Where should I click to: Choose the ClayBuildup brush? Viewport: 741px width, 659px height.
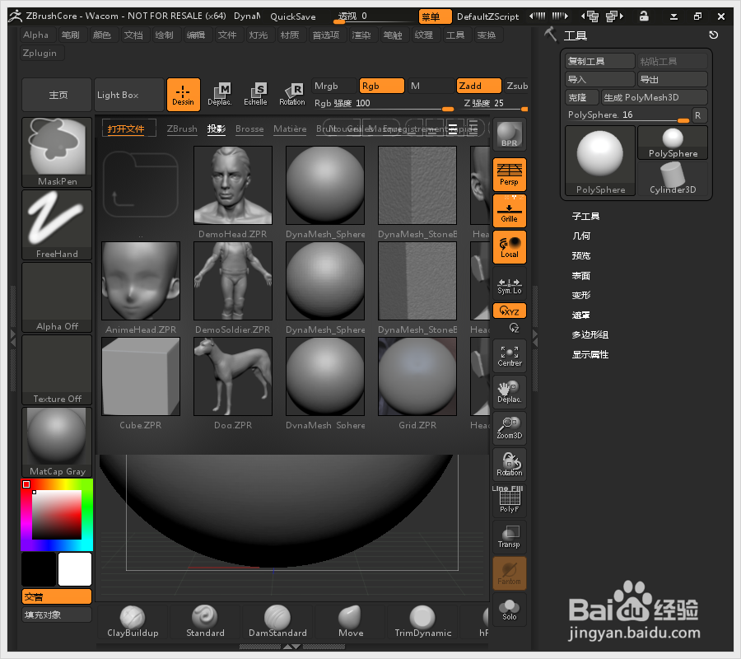pos(132,619)
